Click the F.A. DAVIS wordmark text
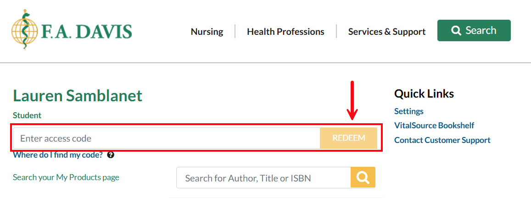The image size is (531, 203). point(87,32)
